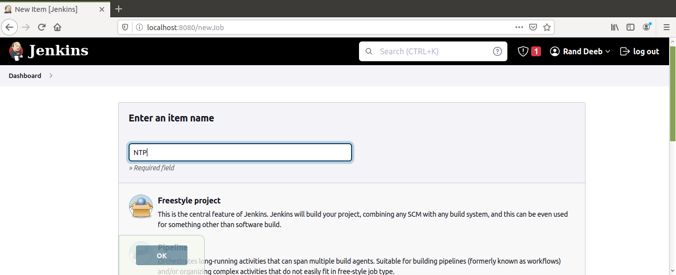Open page actions three-dot menu
The width and height of the screenshot is (676, 275).
(519, 27)
